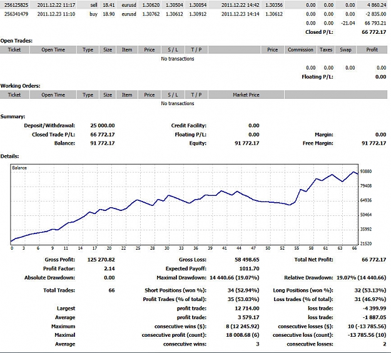391x353 pixels.
Task: Click the Long Positions value 32 (53.13%)
Action: click(x=370, y=290)
